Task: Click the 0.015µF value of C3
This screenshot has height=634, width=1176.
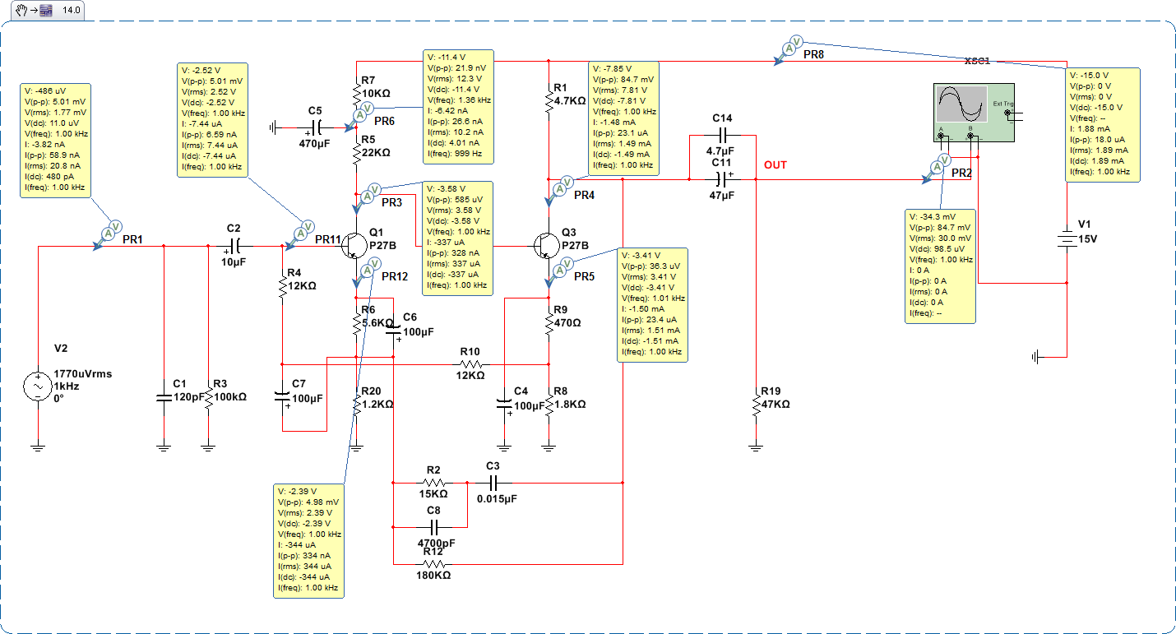Action: [498, 498]
